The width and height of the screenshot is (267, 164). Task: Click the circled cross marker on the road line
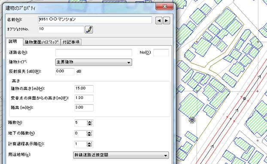pyautogui.click(x=245, y=98)
